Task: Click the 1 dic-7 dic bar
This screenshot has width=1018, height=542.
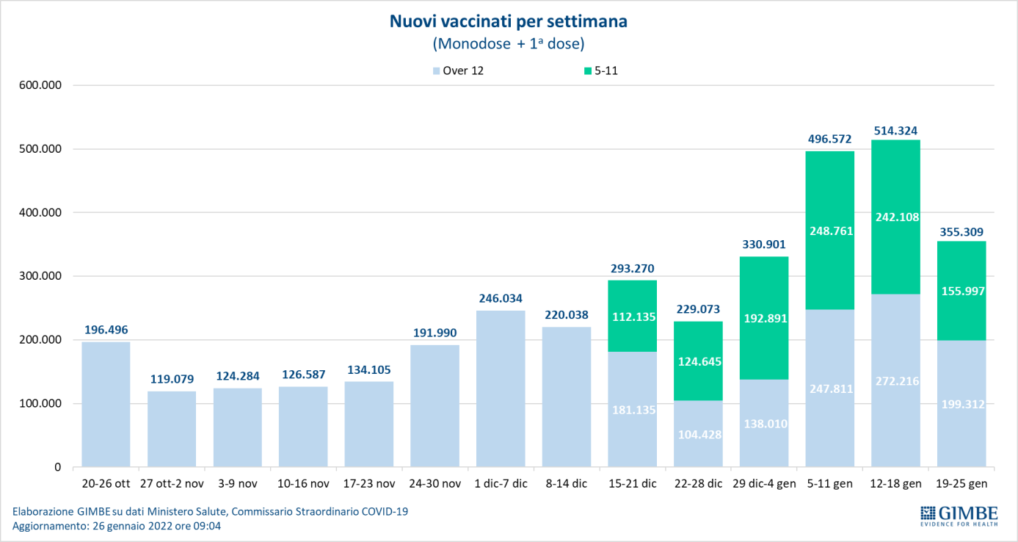Action: (x=501, y=389)
